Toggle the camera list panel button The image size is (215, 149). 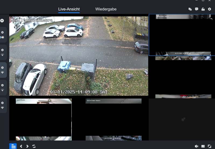[13, 146]
